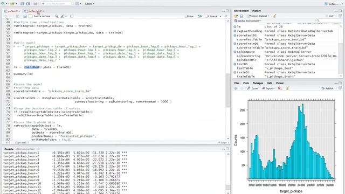Toggle Source on Save checkbox
Image resolution: width=345 pixels, height=194 pixels.
(x=31, y=16)
